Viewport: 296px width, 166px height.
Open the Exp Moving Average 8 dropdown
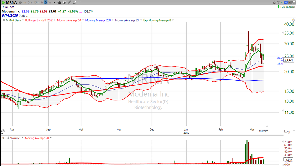(x=173, y=20)
